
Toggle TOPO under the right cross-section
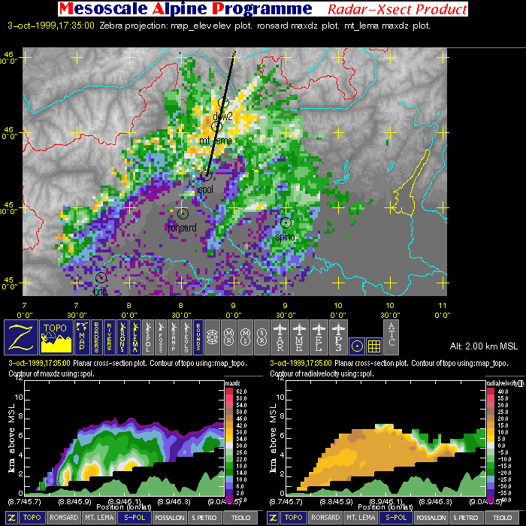click(294, 518)
